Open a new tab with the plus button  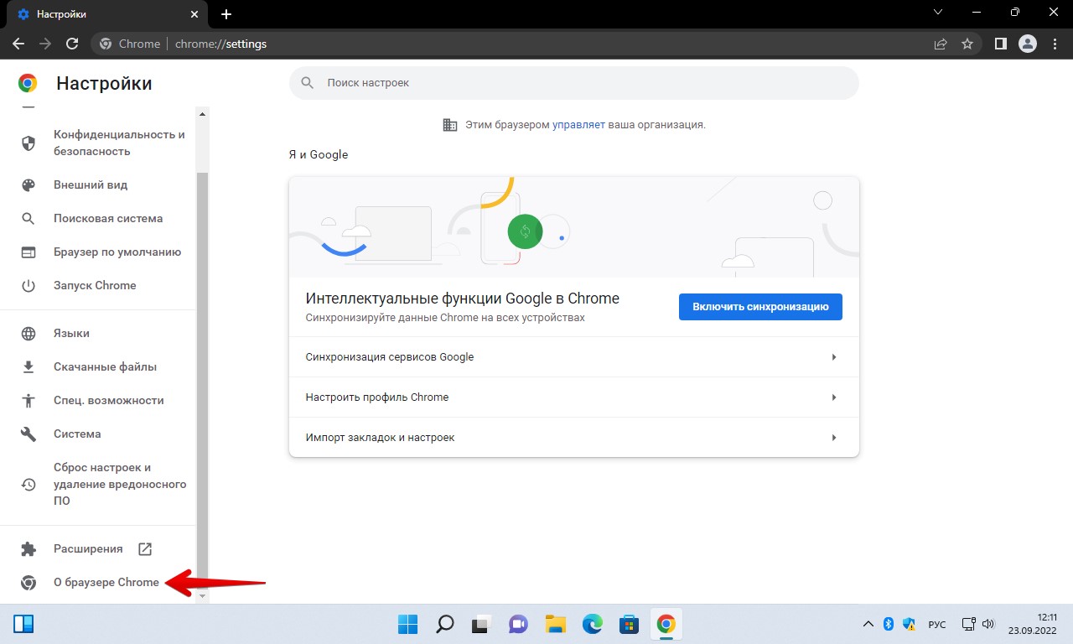pos(226,14)
